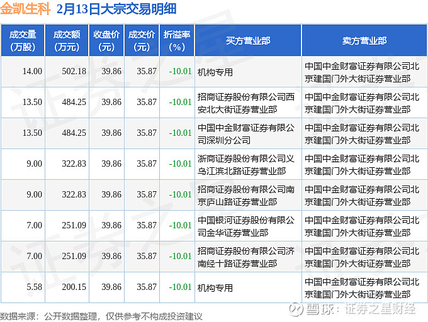
Task: Select the 买方营业部 column header
Action: (248, 41)
